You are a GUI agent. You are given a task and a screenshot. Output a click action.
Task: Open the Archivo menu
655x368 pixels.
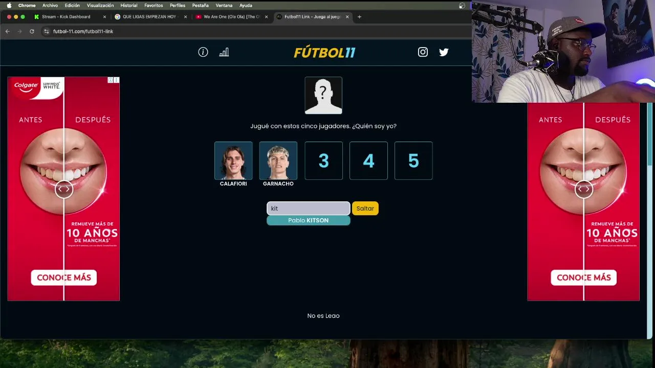pyautogui.click(x=50, y=5)
